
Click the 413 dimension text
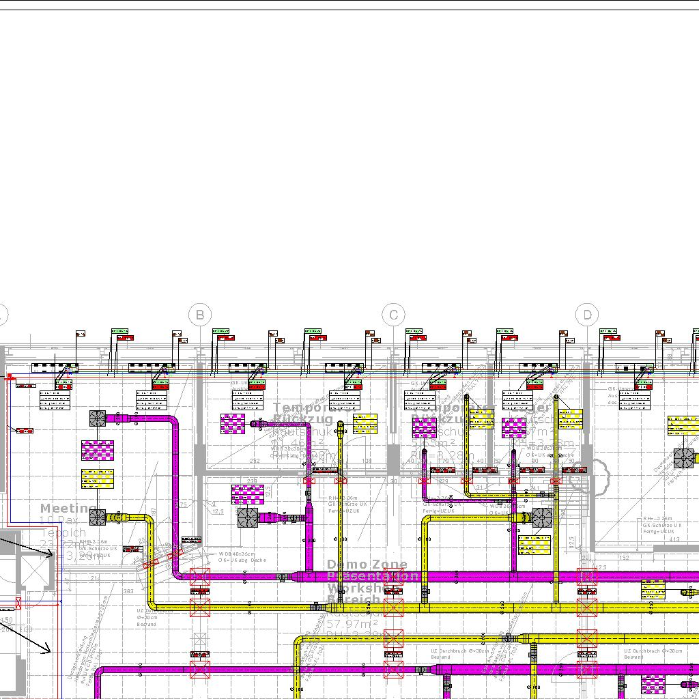(x=674, y=539)
